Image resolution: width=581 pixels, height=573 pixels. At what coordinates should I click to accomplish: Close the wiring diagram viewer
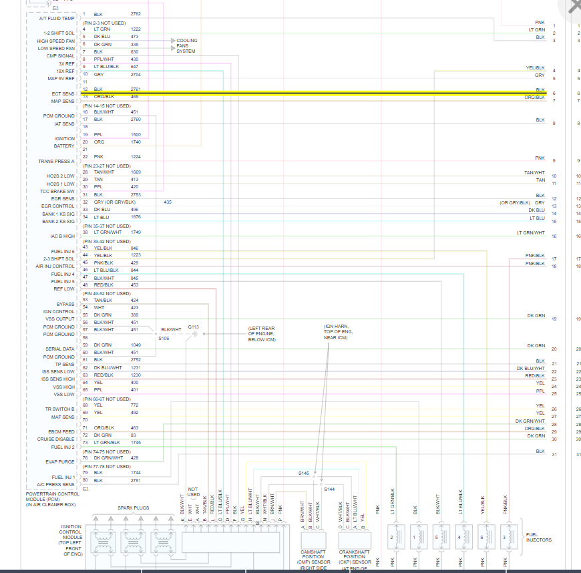(574, 7)
